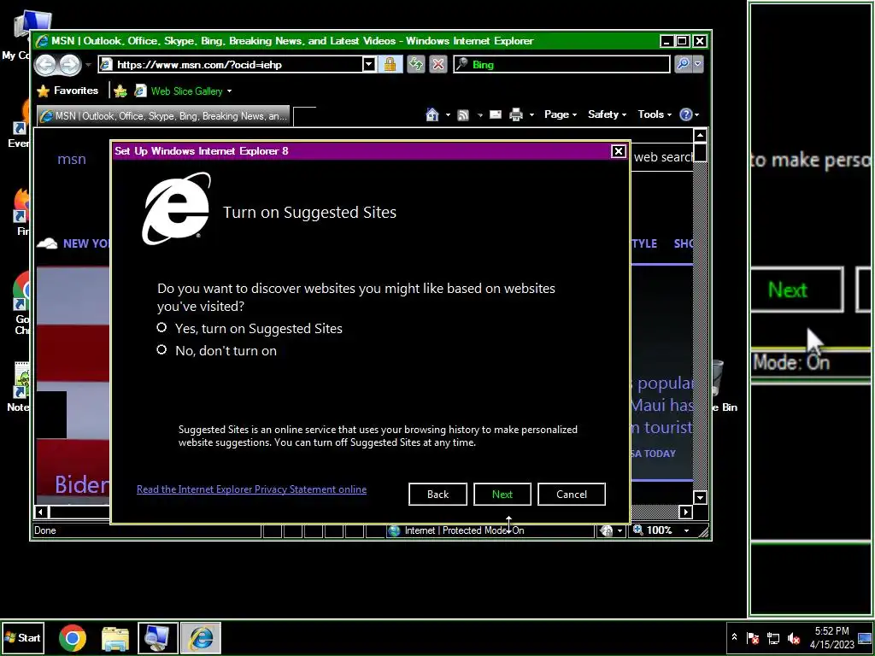
Task: Click the security lock icon
Action: (x=390, y=65)
